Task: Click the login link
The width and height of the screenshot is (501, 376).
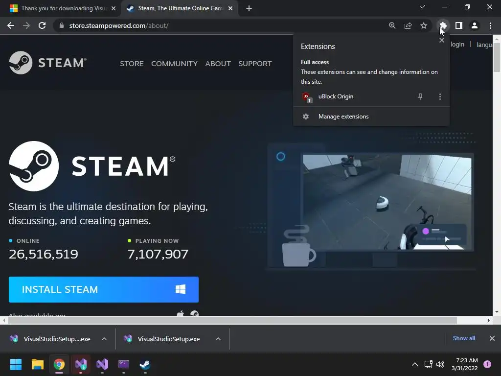Action: [x=457, y=45]
